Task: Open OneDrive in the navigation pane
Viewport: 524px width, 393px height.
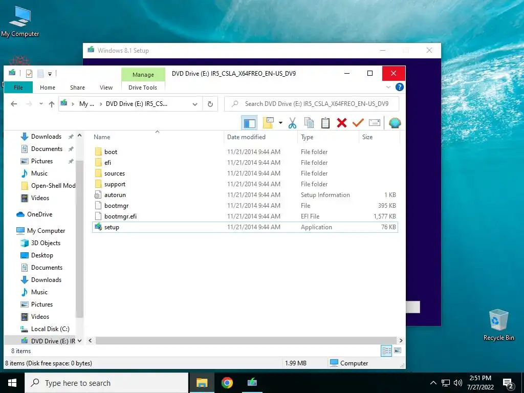Action: 39,214
